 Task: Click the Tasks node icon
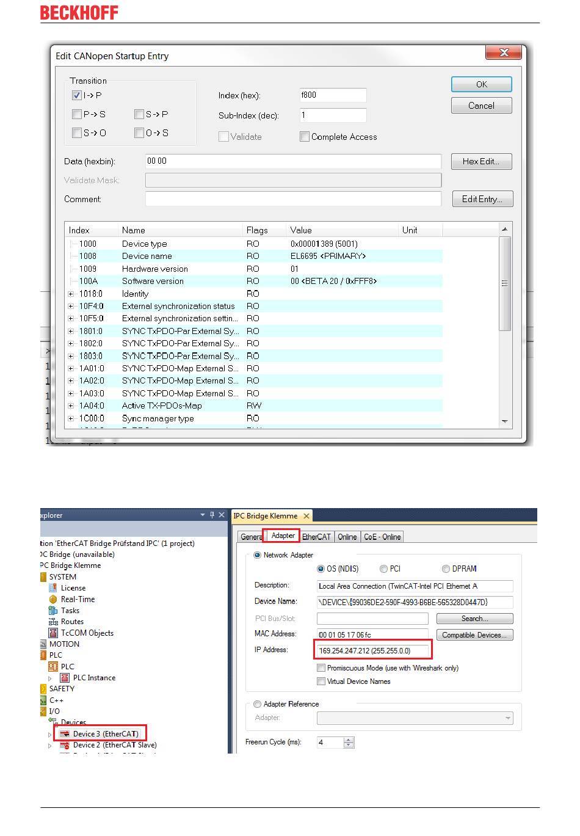pyautogui.click(x=53, y=611)
